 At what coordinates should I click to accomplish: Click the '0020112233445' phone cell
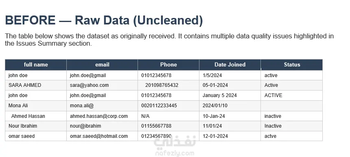168,106
